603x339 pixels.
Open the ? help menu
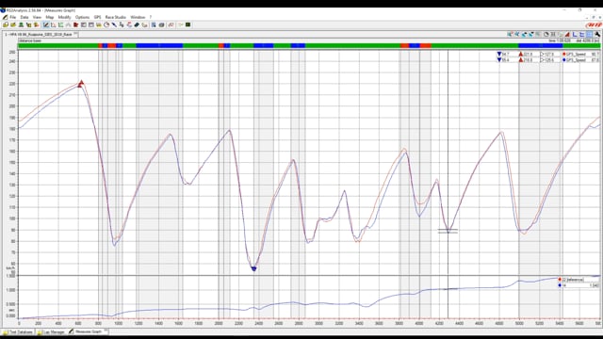click(151, 17)
